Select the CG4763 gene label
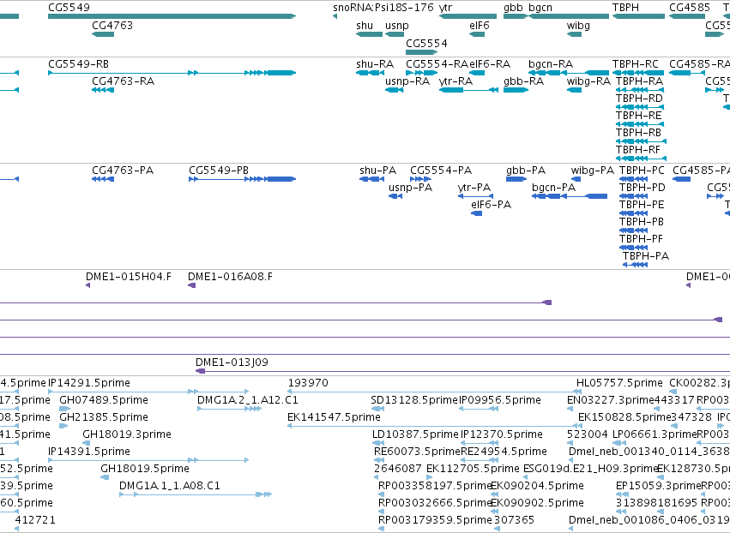The width and height of the screenshot is (730, 533). tap(112, 25)
